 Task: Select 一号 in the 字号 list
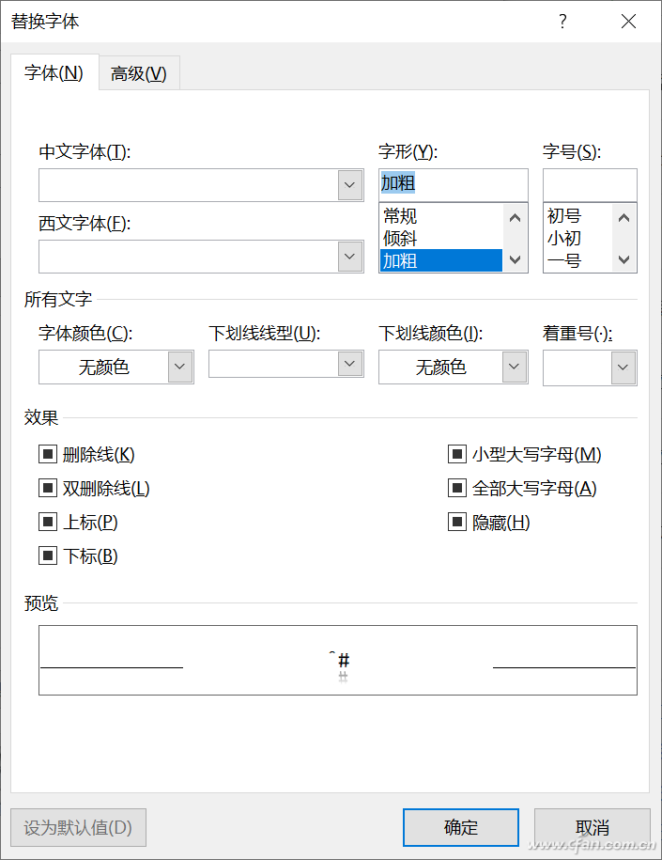[x=577, y=260]
